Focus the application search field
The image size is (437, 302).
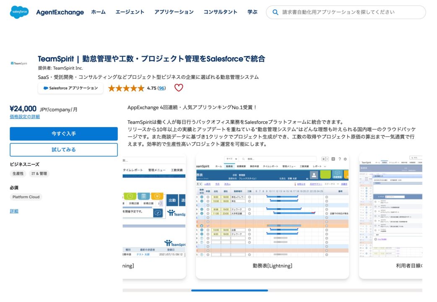346,12
